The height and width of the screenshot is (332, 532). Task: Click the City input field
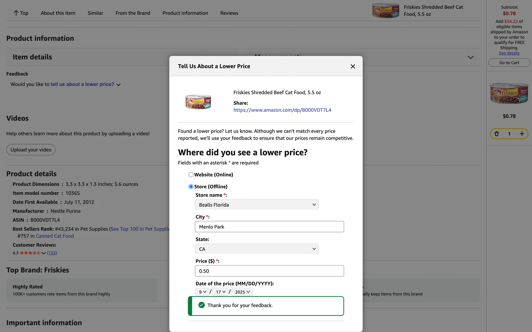click(269, 227)
